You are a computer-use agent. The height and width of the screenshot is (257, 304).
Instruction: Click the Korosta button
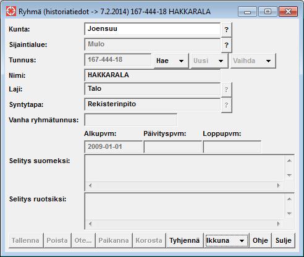tap(149, 240)
